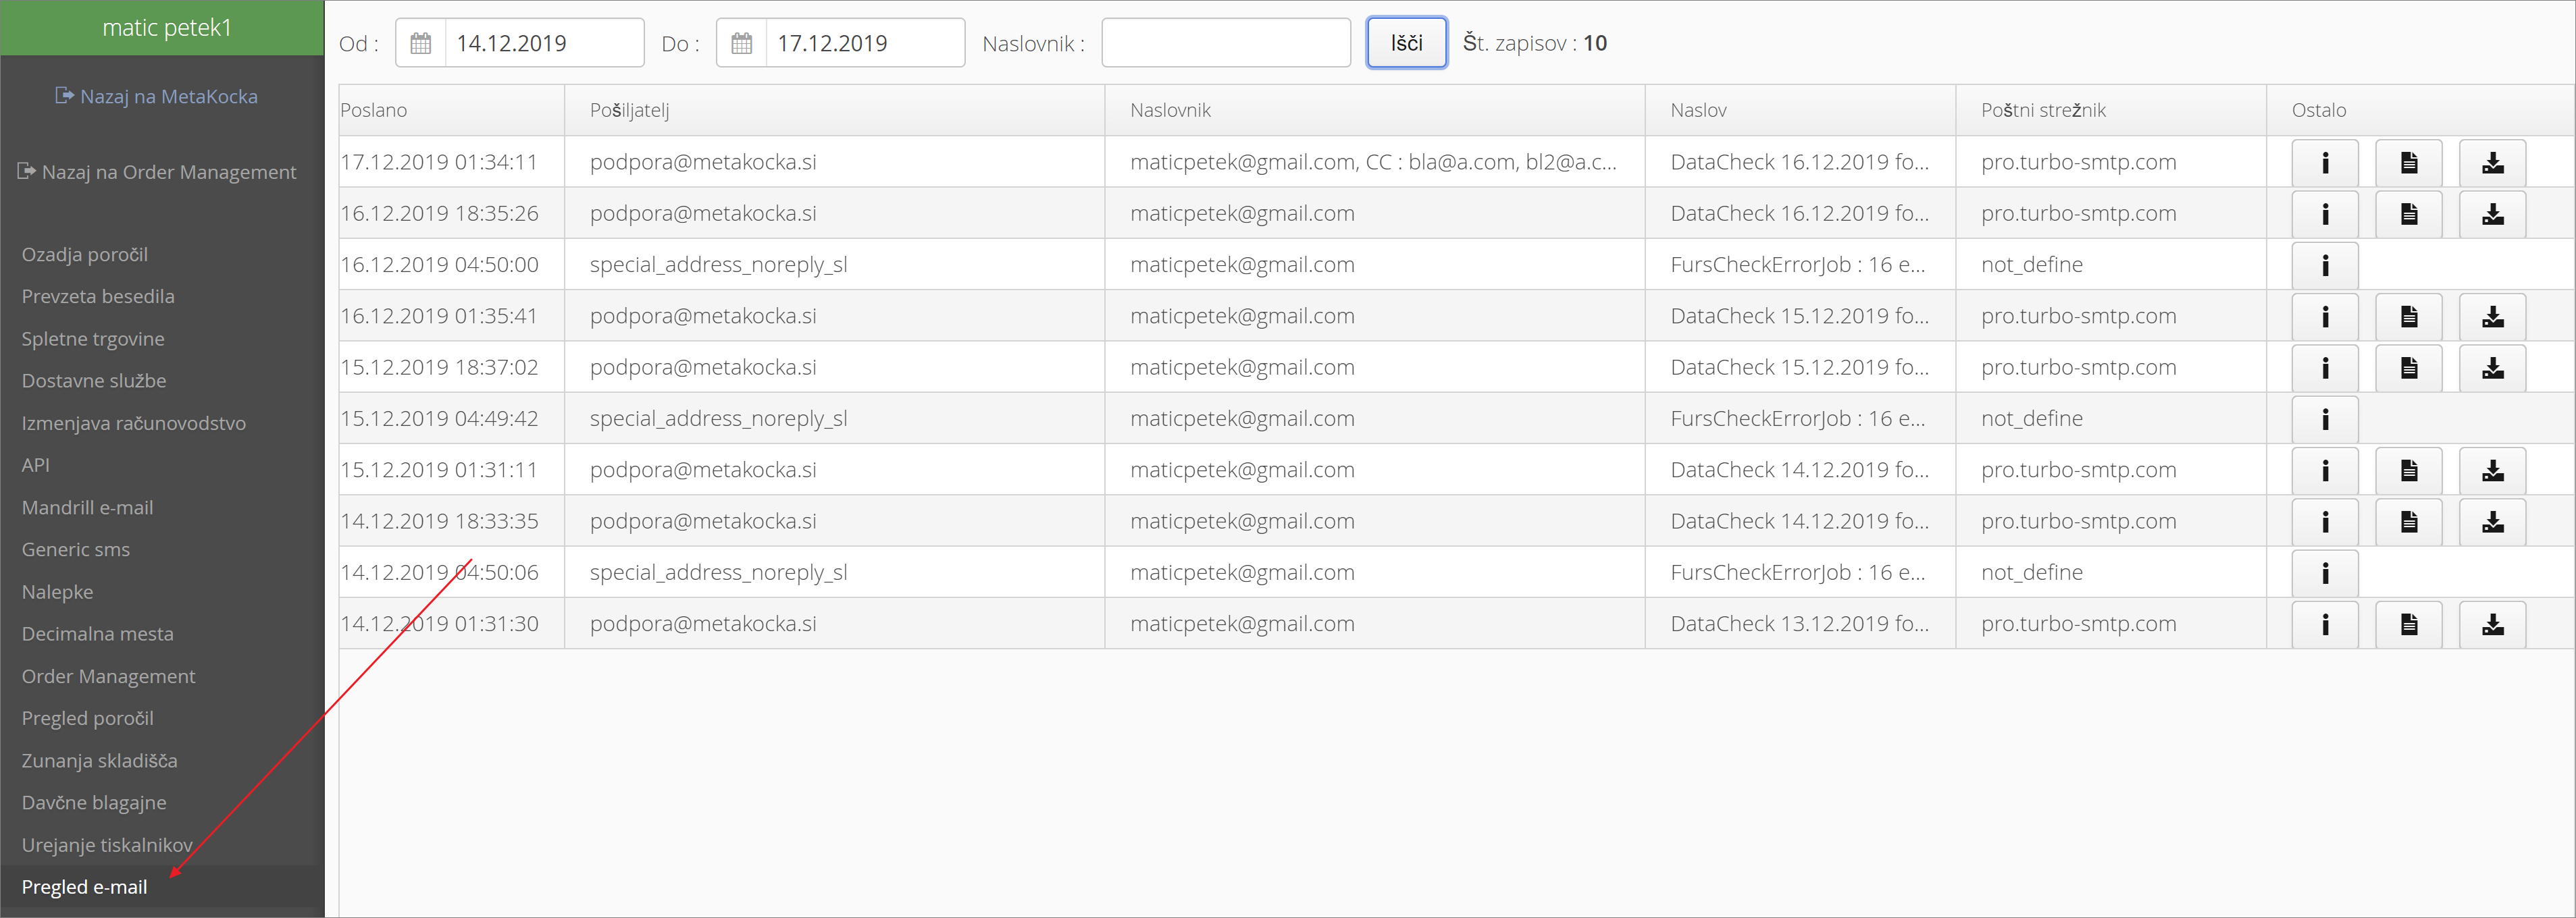This screenshot has width=2576, height=918.
Task: Download the 16.12.2019 01:35:41 email
Action: point(2492,317)
